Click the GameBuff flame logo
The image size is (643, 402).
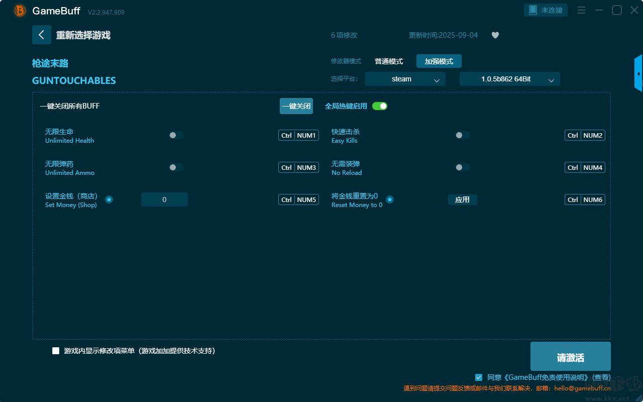click(19, 10)
